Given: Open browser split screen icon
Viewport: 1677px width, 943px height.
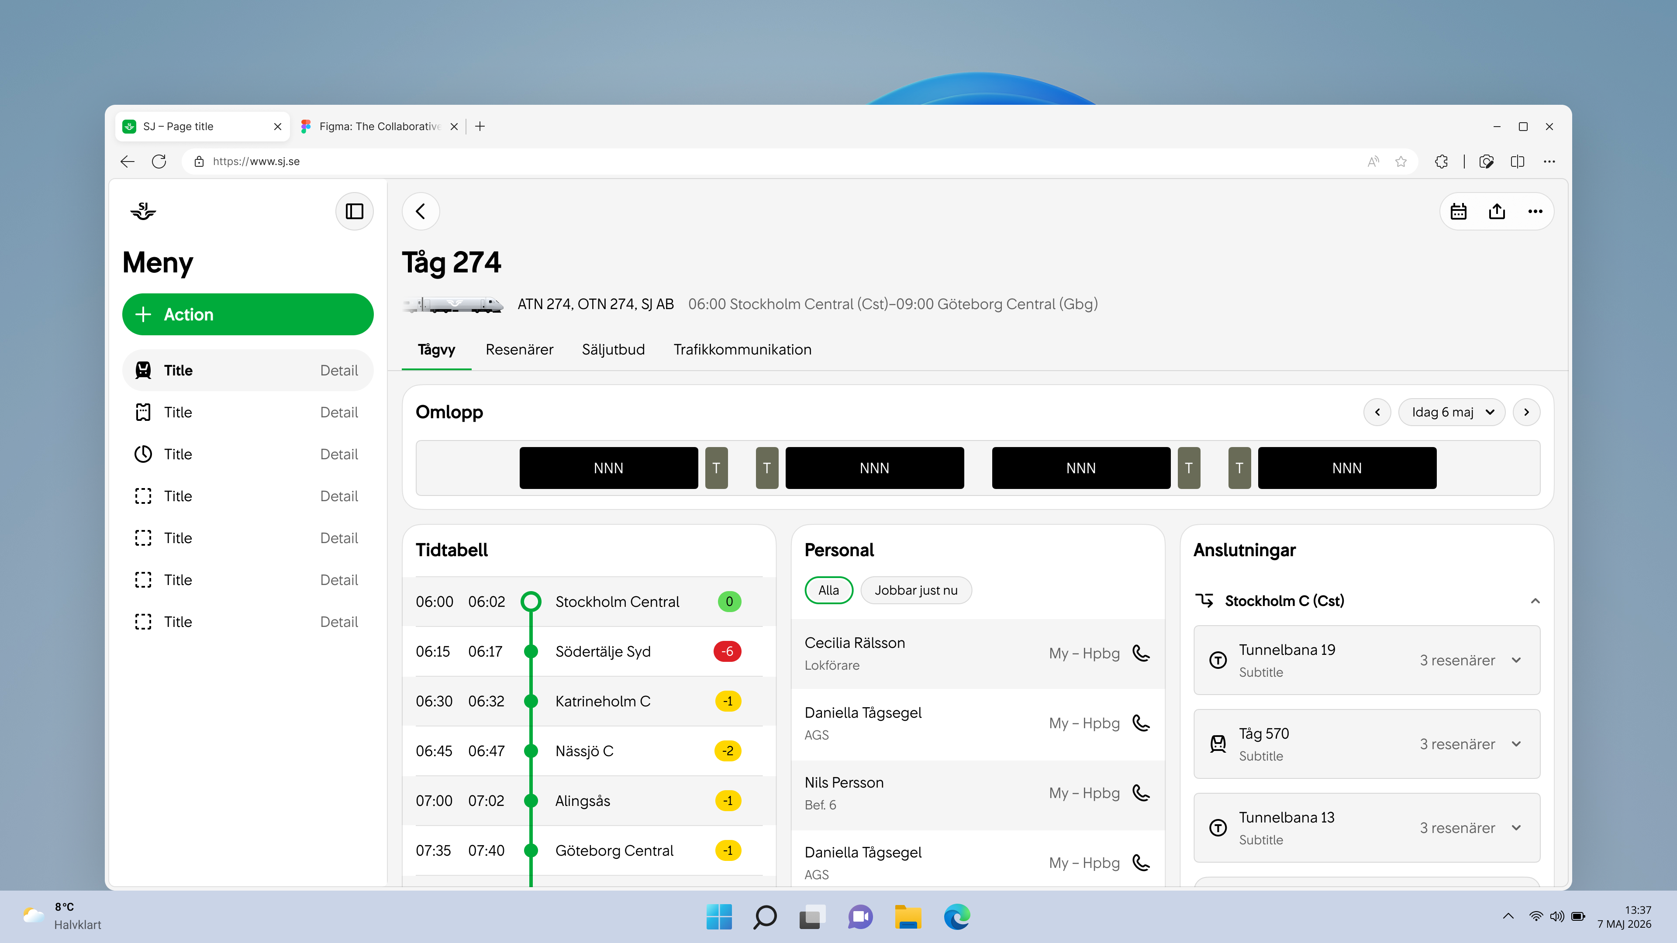Looking at the screenshot, I should coord(1518,162).
